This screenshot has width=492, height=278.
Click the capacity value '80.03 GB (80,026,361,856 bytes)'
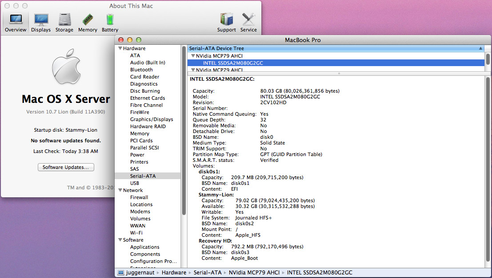300,91
